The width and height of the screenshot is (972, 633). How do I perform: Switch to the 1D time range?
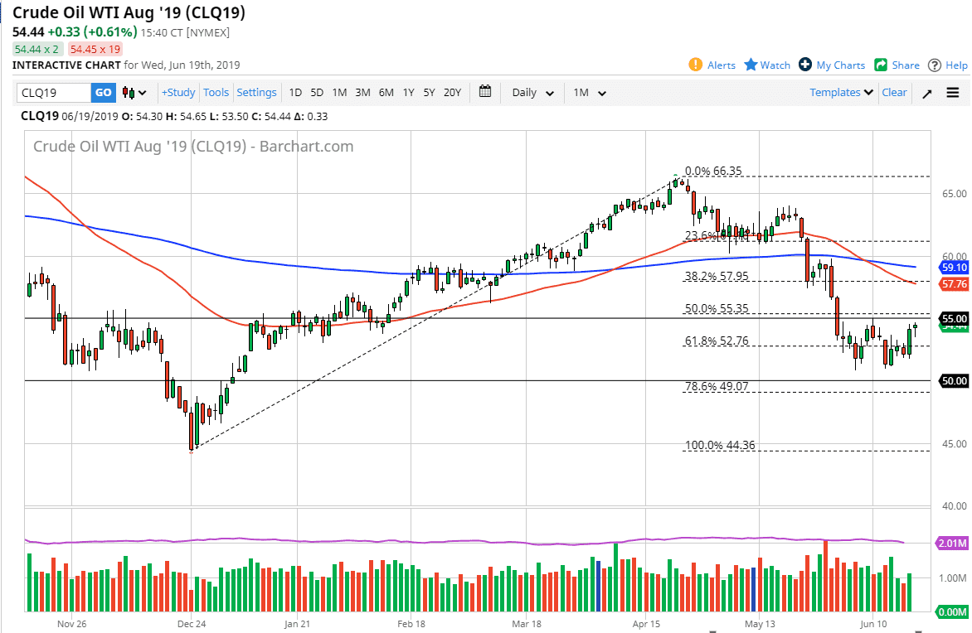(x=295, y=92)
